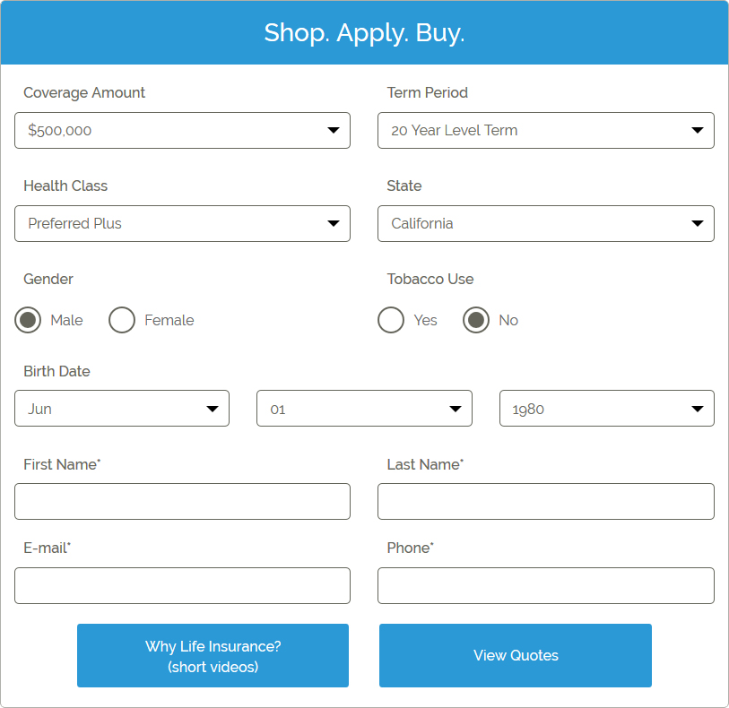
Task: Open the Coverage Amount dropdown
Action: point(182,130)
